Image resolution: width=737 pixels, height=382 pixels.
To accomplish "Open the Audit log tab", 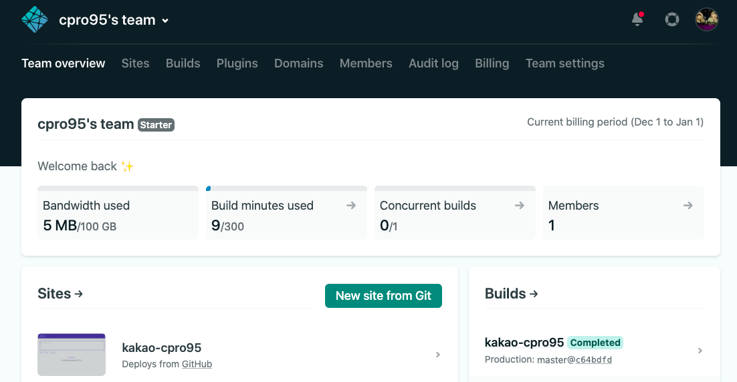I will point(433,63).
